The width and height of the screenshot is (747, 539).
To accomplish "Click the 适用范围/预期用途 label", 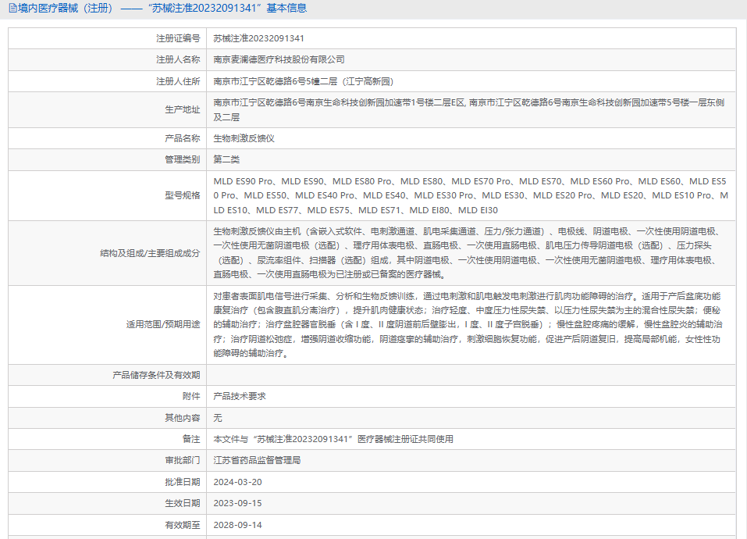I will [163, 324].
